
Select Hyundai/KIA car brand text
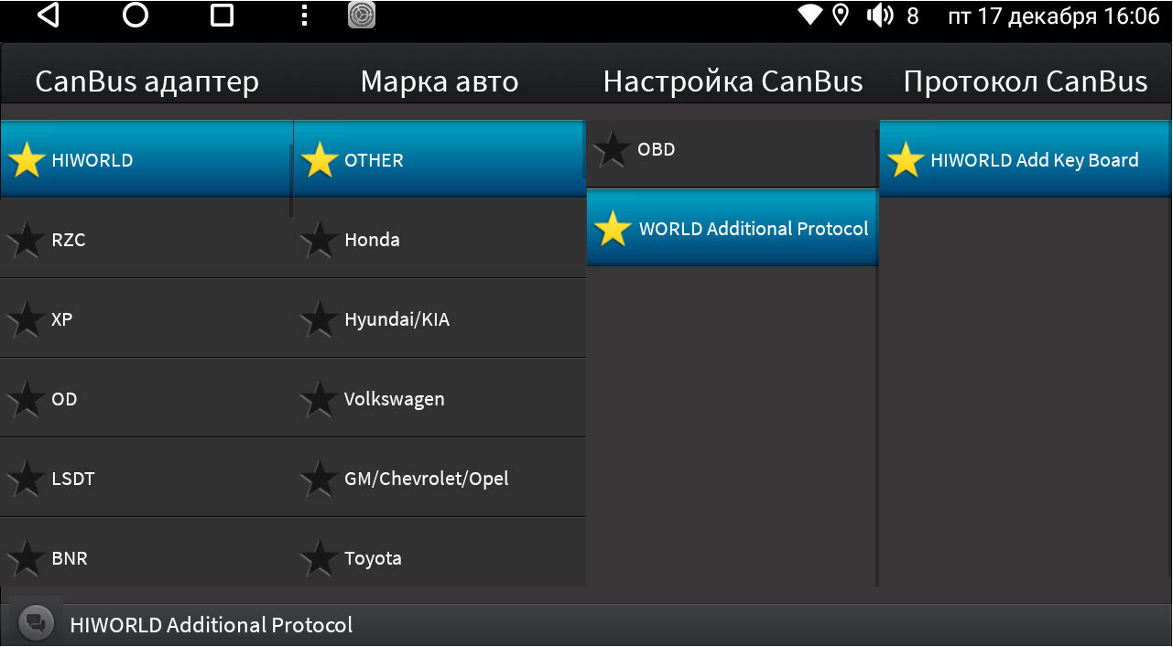[x=397, y=319]
